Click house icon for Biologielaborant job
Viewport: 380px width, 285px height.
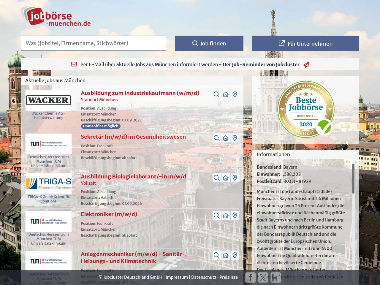(x=226, y=178)
